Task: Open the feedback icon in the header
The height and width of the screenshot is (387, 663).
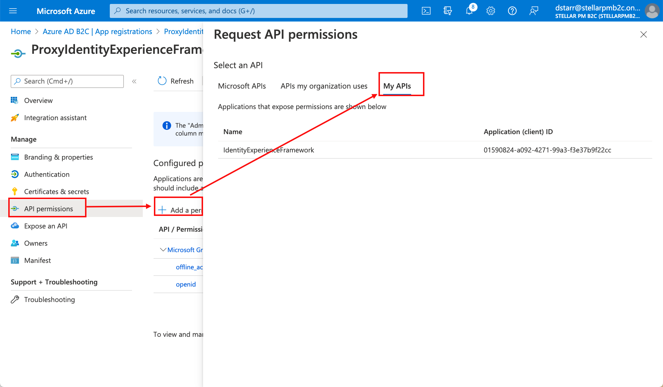Action: coord(533,11)
